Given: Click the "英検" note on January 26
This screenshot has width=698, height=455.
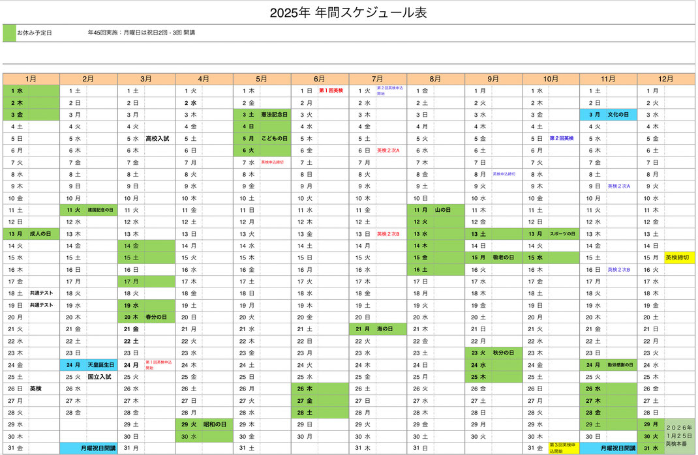Looking at the screenshot, I should tap(36, 389).
